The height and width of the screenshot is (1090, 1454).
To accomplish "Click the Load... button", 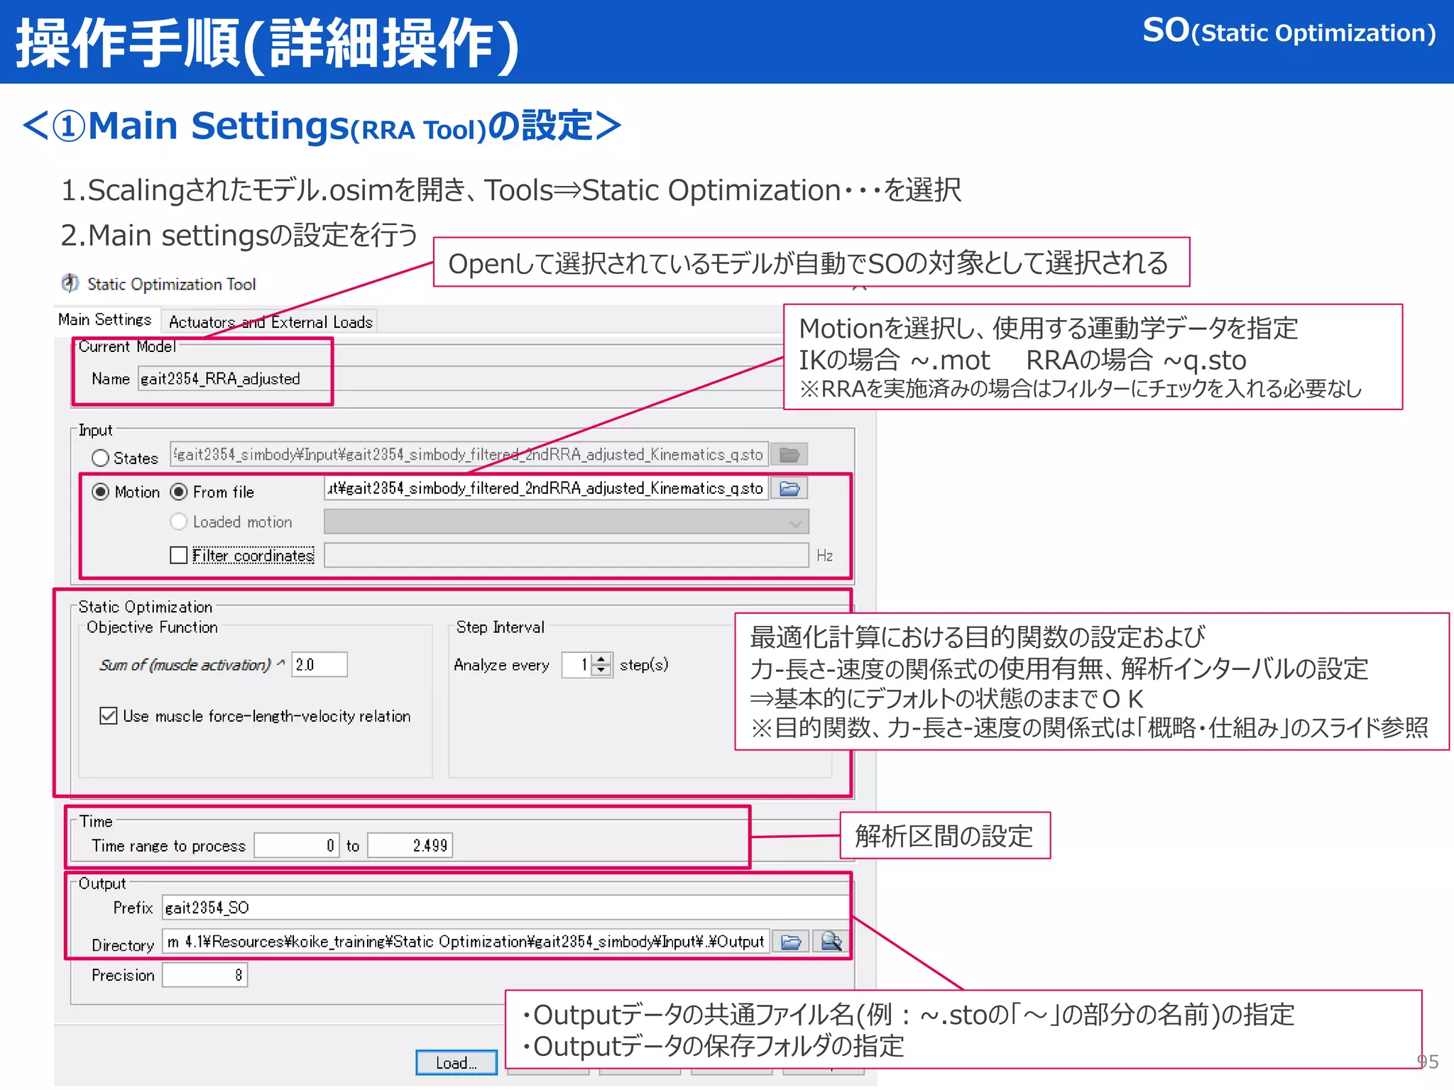I will click(x=457, y=1062).
